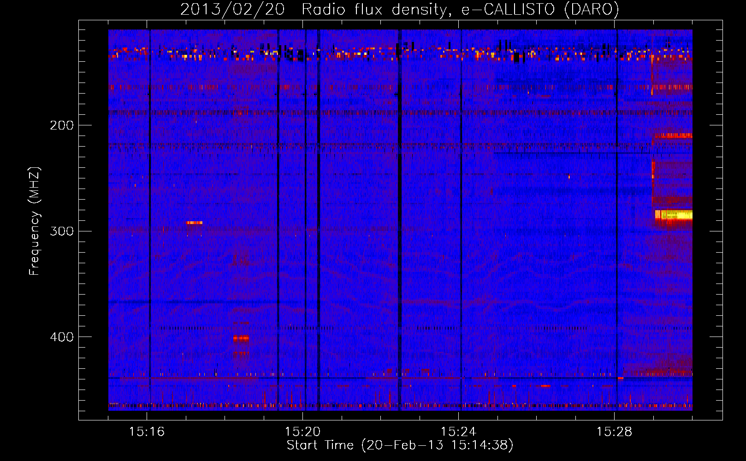Click the 200 frequency tick label
The width and height of the screenshot is (746, 461).
(x=62, y=125)
